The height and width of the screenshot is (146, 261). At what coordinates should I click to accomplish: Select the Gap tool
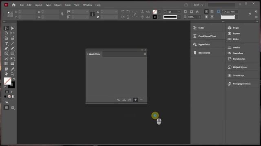[x=13, y=33]
